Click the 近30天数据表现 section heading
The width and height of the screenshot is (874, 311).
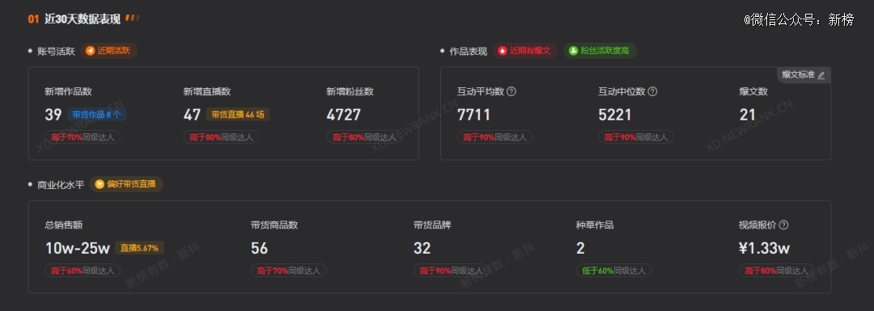(83, 19)
